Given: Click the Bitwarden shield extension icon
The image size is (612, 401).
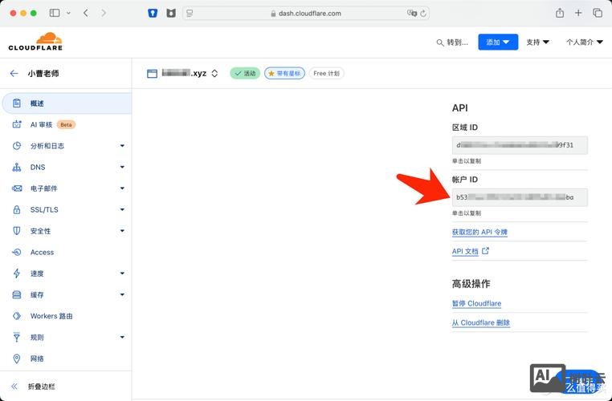Looking at the screenshot, I should (x=153, y=13).
